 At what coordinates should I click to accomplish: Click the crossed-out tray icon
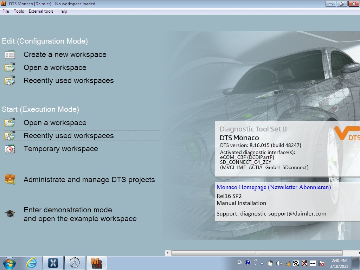tap(304, 263)
